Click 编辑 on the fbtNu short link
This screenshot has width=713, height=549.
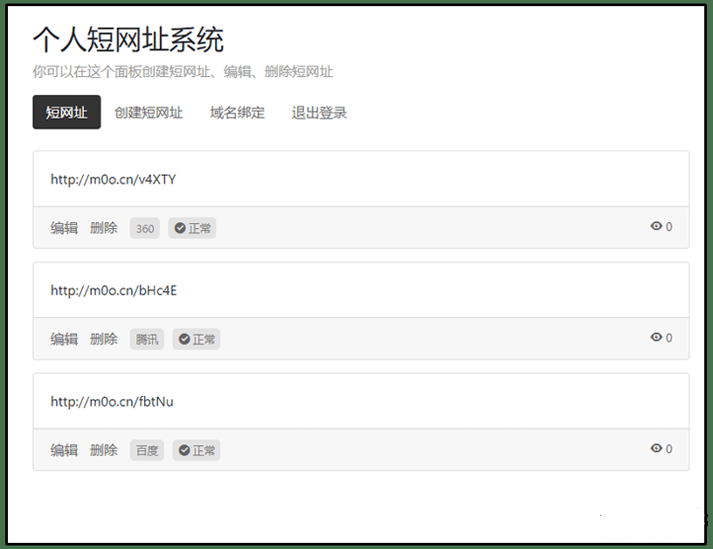tap(62, 449)
